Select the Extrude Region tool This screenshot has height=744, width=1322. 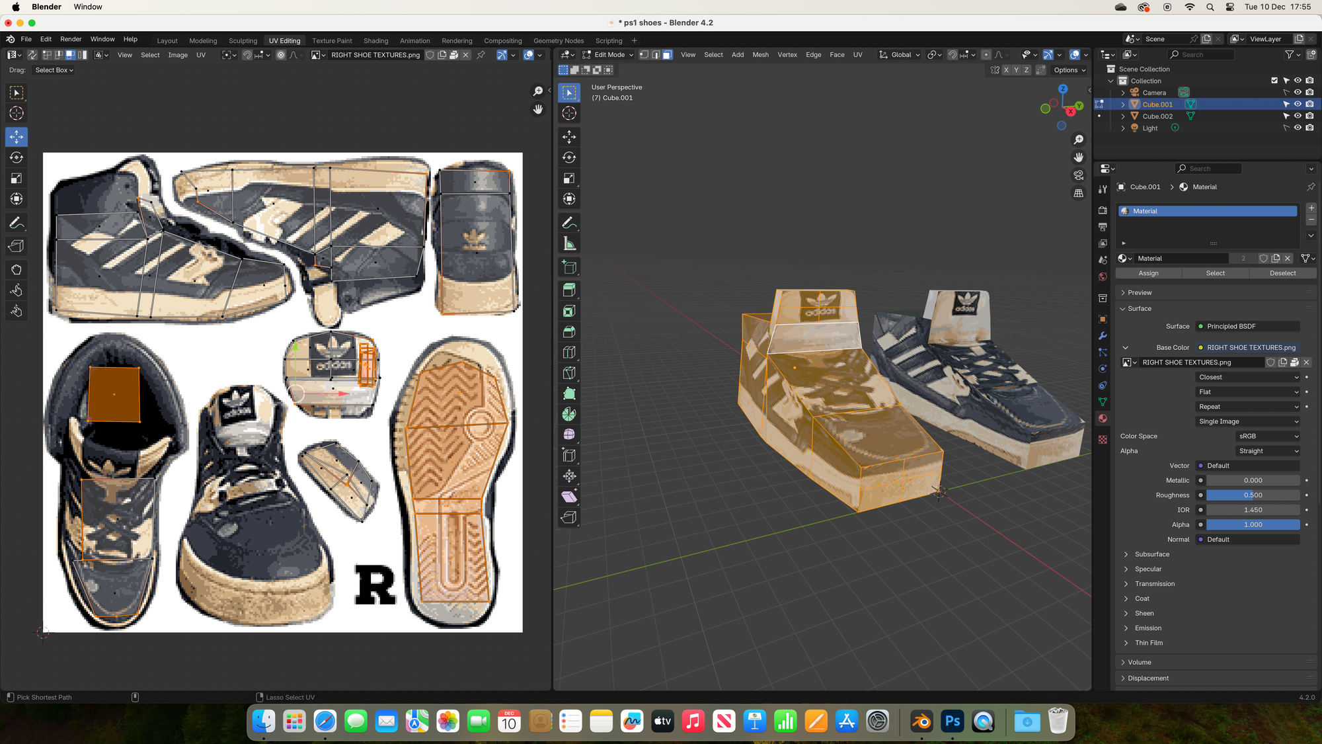point(569,290)
